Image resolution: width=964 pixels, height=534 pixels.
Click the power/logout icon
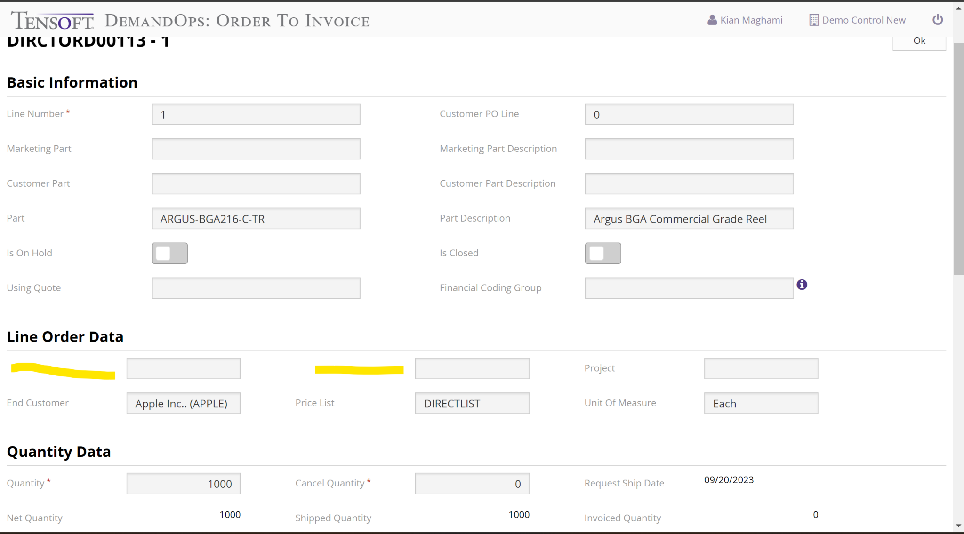[938, 19]
